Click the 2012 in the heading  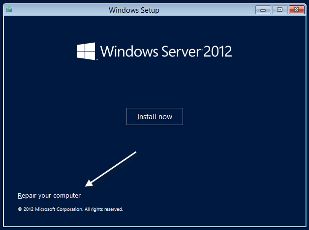click(x=217, y=51)
